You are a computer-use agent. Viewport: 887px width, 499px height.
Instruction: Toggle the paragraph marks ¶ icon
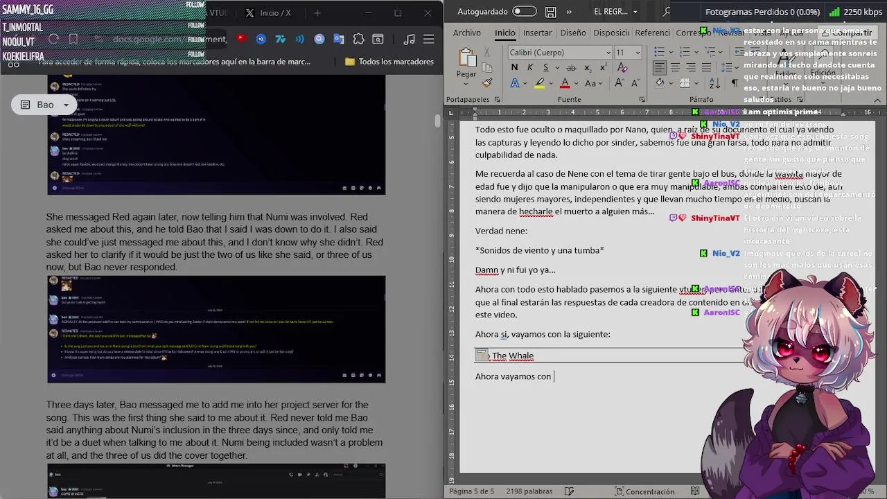735,83
